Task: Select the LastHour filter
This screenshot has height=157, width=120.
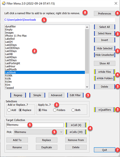Action: pyautogui.click(x=45, y=66)
